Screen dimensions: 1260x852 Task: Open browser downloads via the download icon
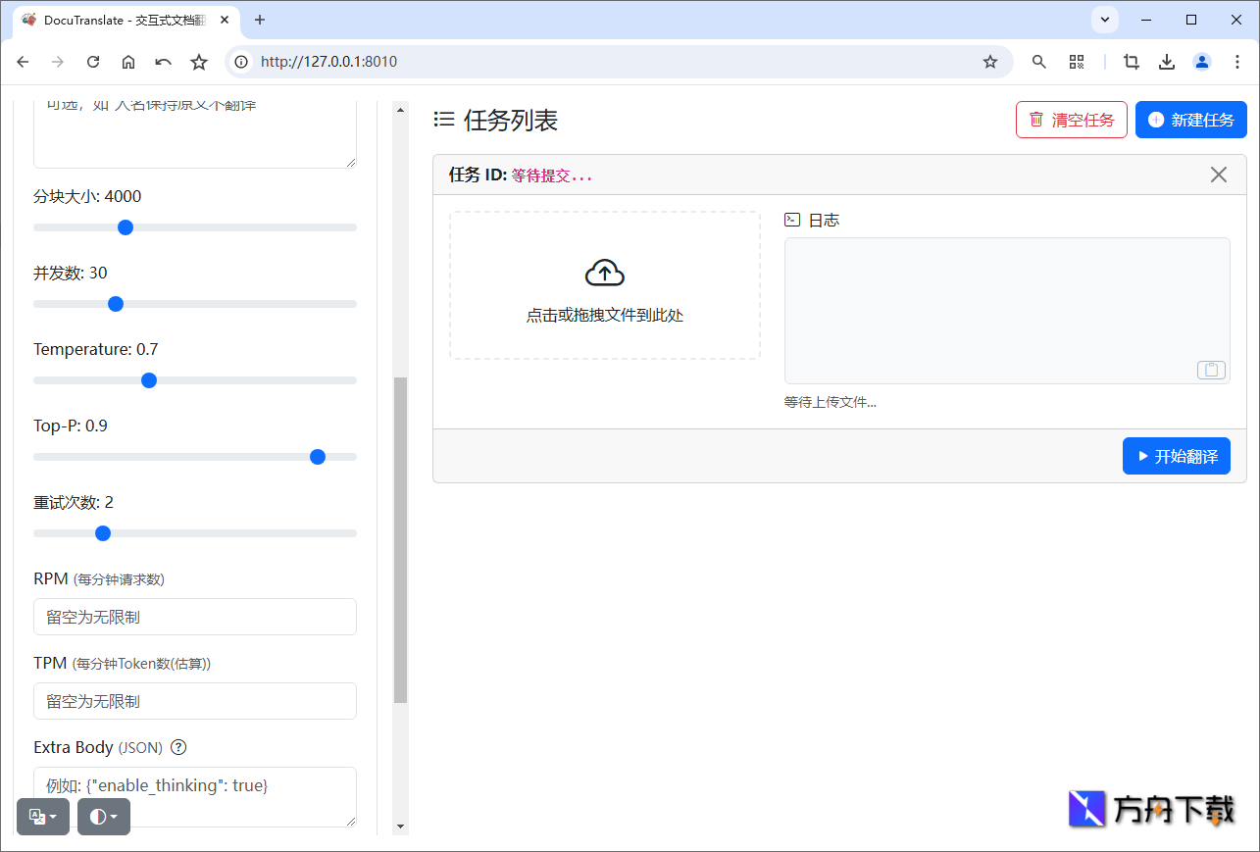pyautogui.click(x=1167, y=61)
